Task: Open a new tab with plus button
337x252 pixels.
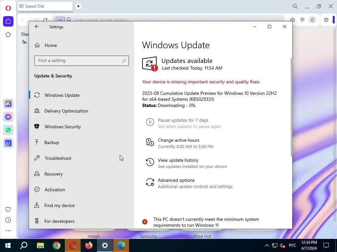Action: (x=78, y=6)
